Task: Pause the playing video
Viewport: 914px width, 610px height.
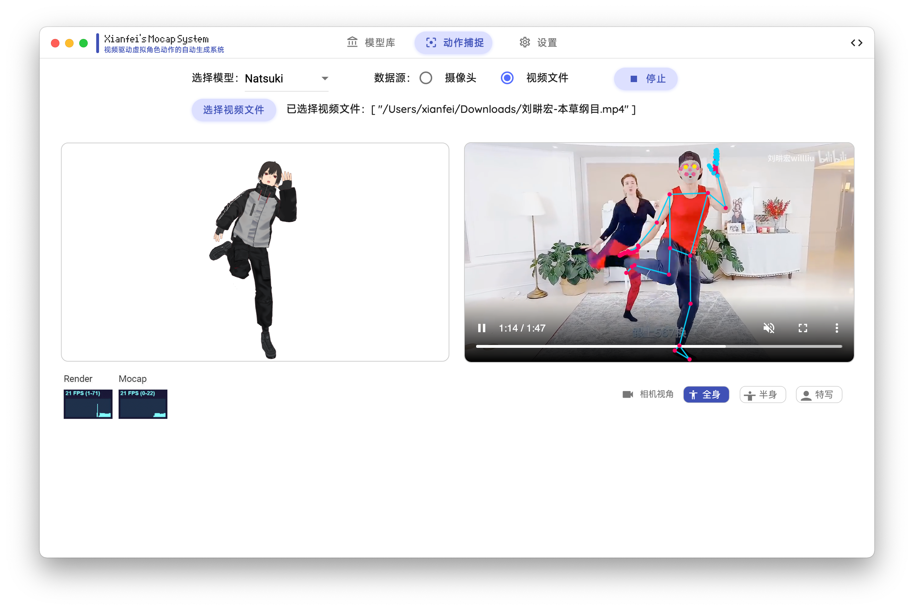Action: pos(481,328)
